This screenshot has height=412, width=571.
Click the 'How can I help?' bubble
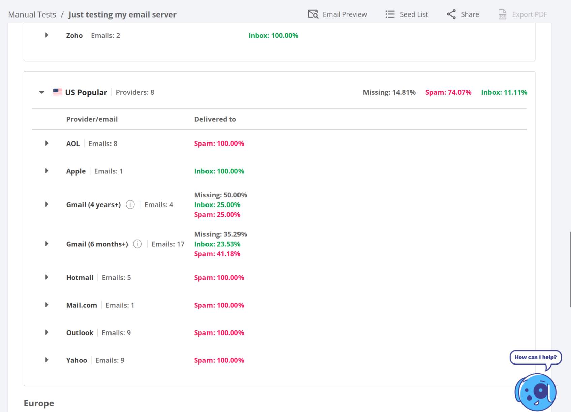pos(535,357)
